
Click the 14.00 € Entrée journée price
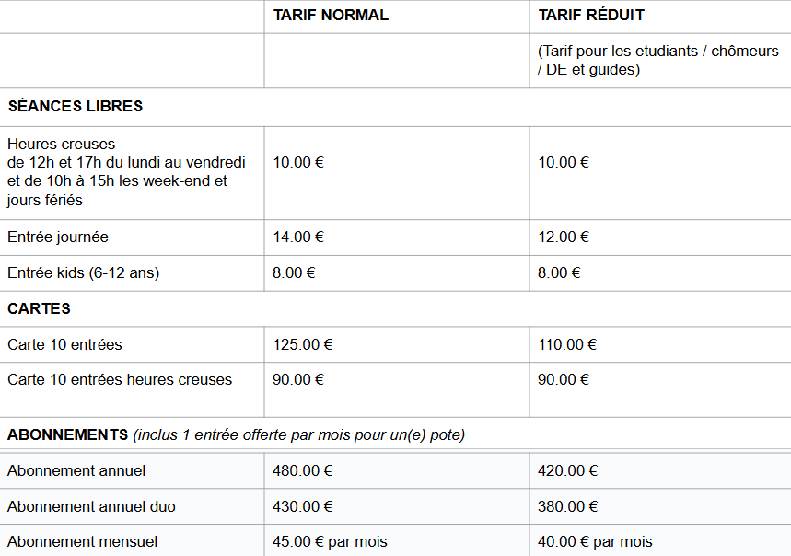[x=298, y=237]
